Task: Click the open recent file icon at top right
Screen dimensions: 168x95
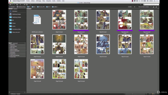Action: pyautogui.click(x=154, y=7)
